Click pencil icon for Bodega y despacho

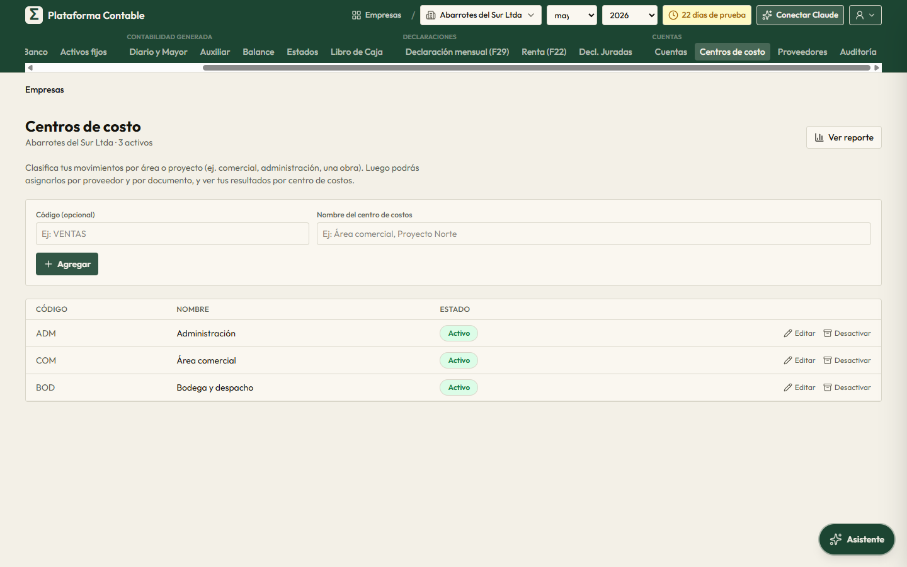[788, 387]
